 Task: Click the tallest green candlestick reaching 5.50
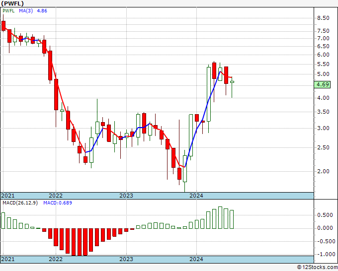click(209, 94)
